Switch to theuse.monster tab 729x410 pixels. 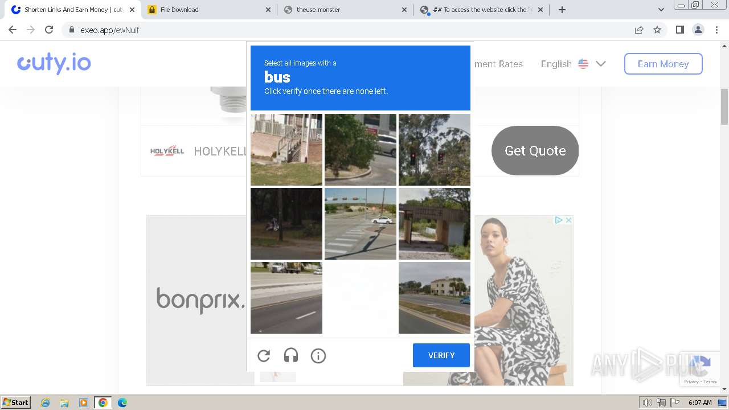[345, 10]
